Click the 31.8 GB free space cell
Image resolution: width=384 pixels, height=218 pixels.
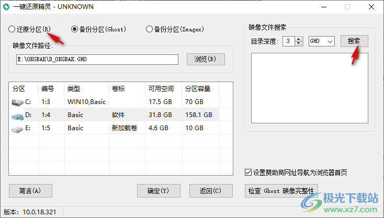pos(160,114)
